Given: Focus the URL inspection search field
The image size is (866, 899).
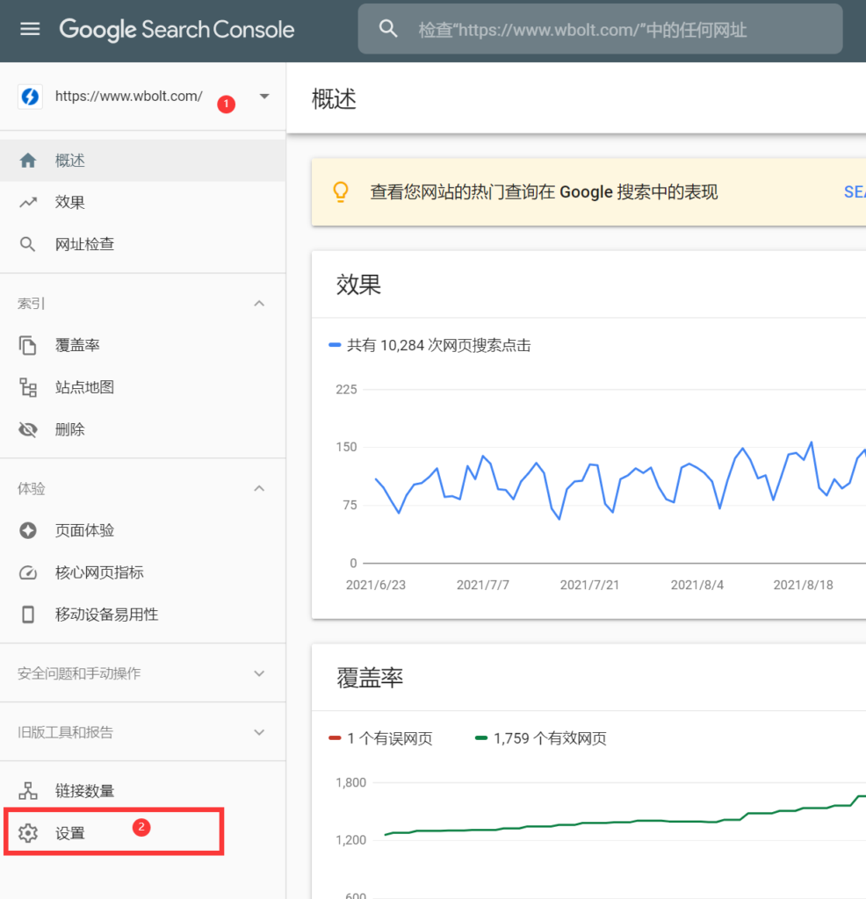Looking at the screenshot, I should 615,30.
